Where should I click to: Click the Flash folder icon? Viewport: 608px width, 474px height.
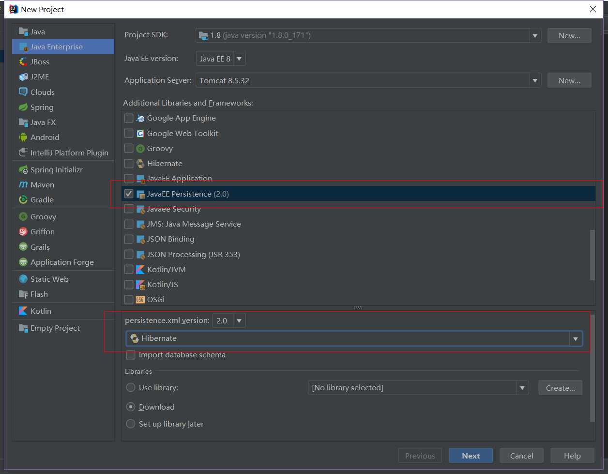point(23,294)
